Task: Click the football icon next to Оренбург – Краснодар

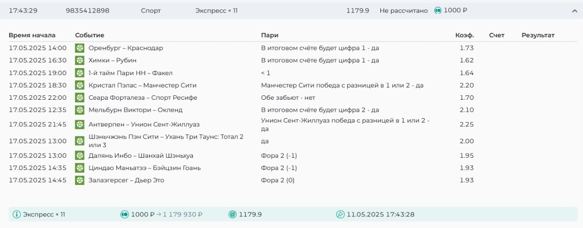Action: point(80,48)
